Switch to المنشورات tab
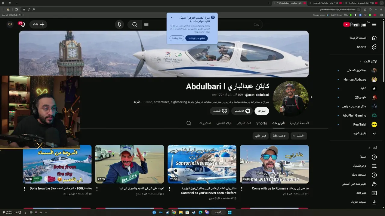The width and height of the screenshot is (385, 216). (205, 123)
